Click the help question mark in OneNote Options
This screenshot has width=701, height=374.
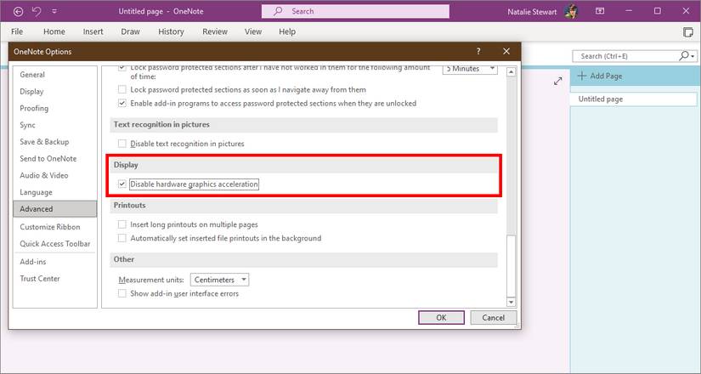click(478, 52)
